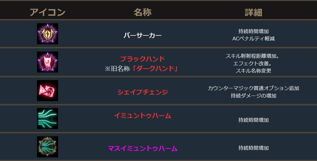Click the red イミュントゥハーム skill name
Screen dimensions: 317x161
[142, 116]
